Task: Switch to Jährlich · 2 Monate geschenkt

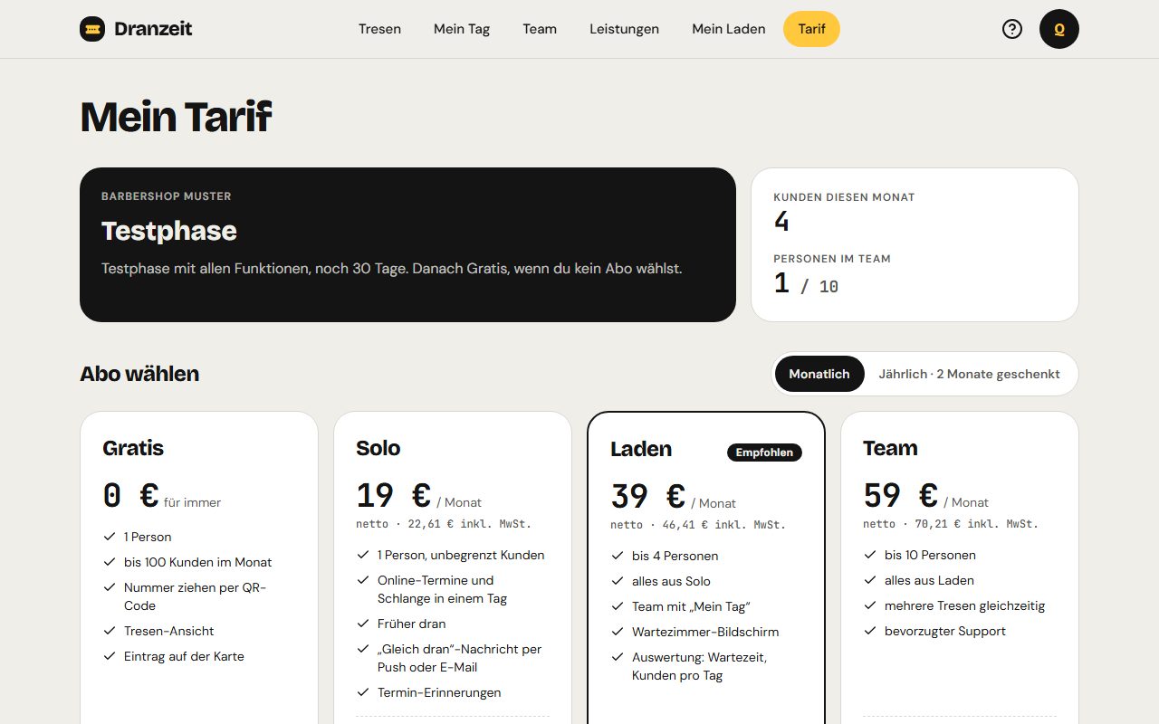Action: pos(969,374)
